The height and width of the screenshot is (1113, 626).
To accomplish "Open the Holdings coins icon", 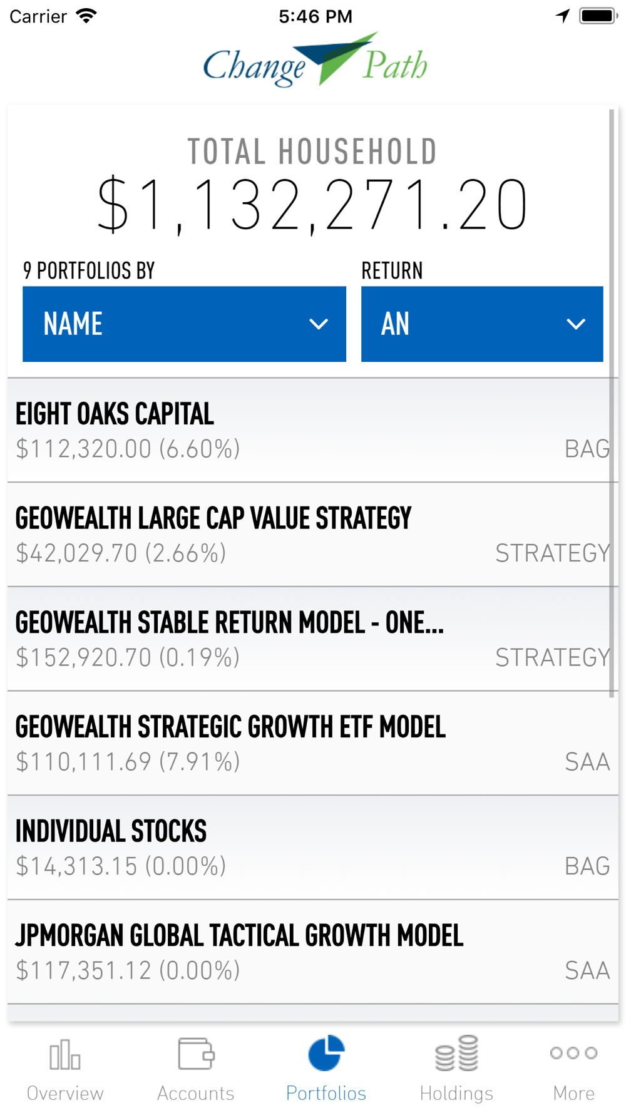I will coord(456,1053).
